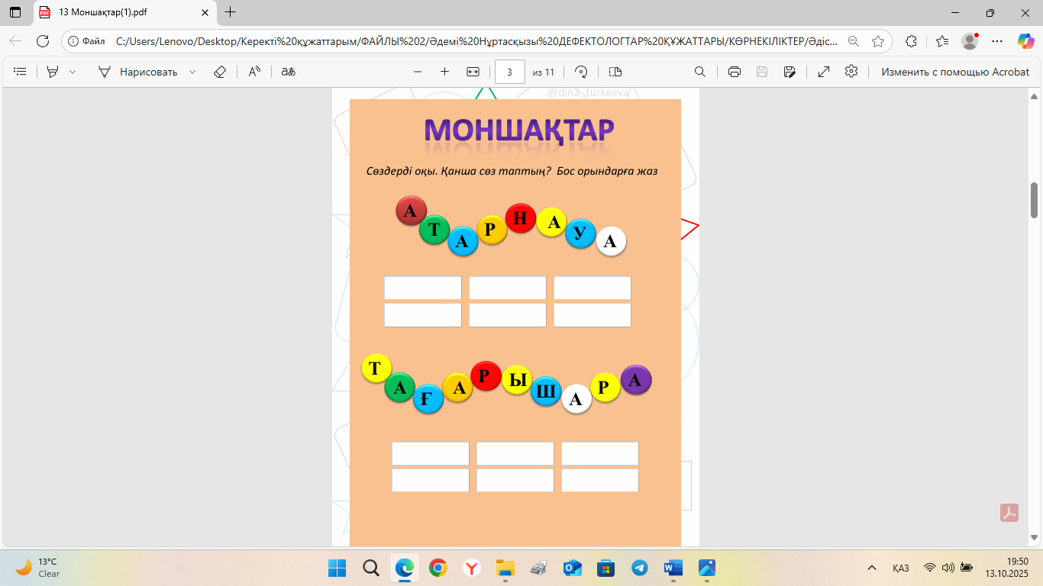Open the table of contents sidebar
The image size is (1043, 586).
[x=21, y=72]
